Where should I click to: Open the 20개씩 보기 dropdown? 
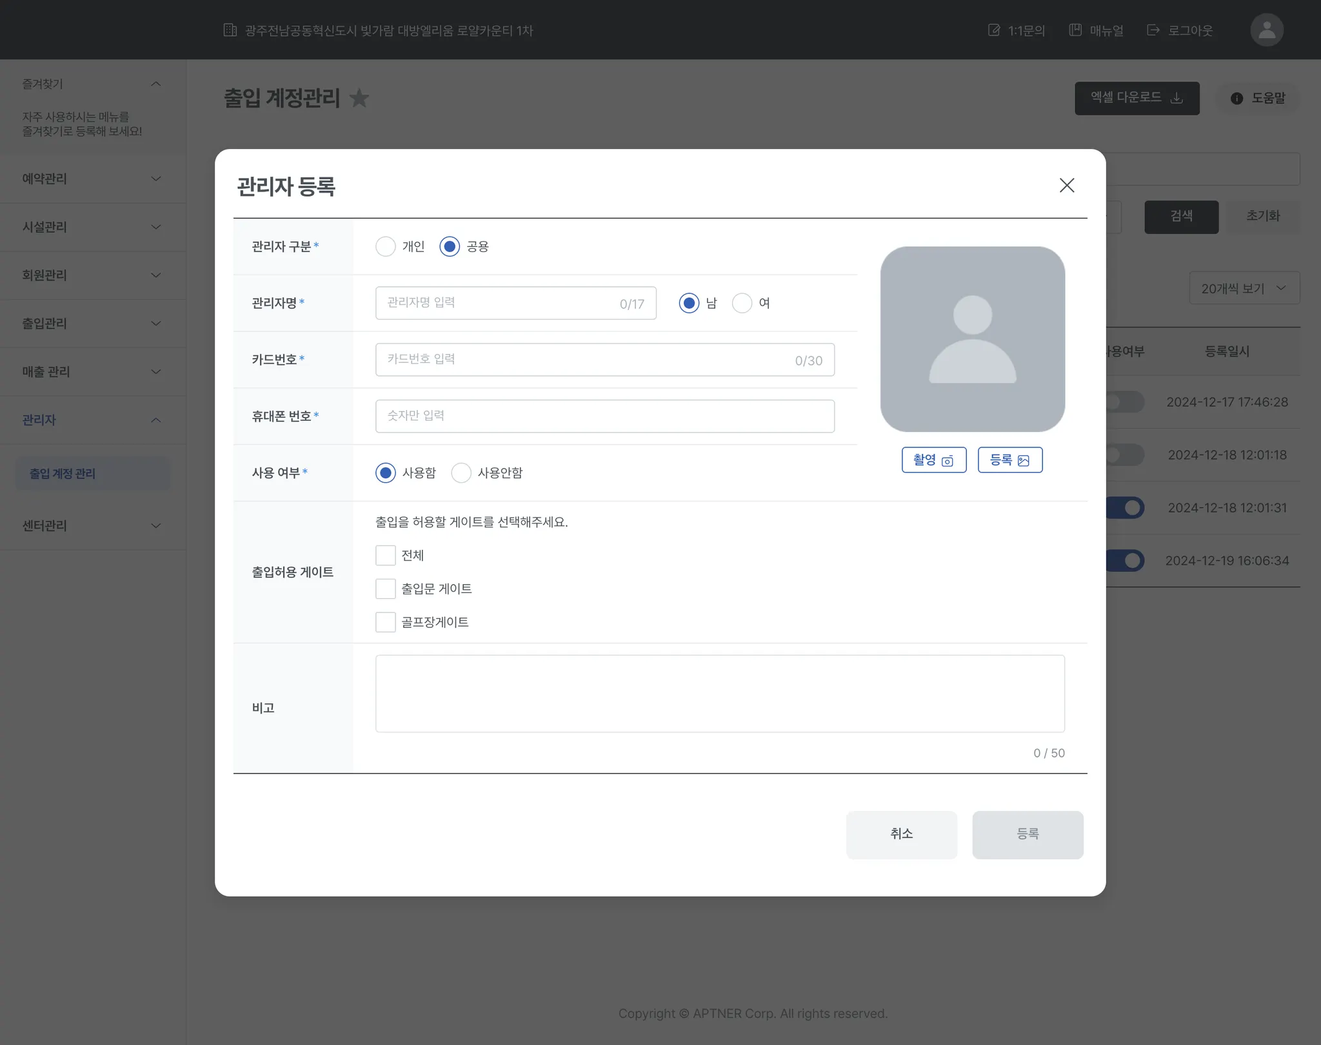coord(1244,288)
